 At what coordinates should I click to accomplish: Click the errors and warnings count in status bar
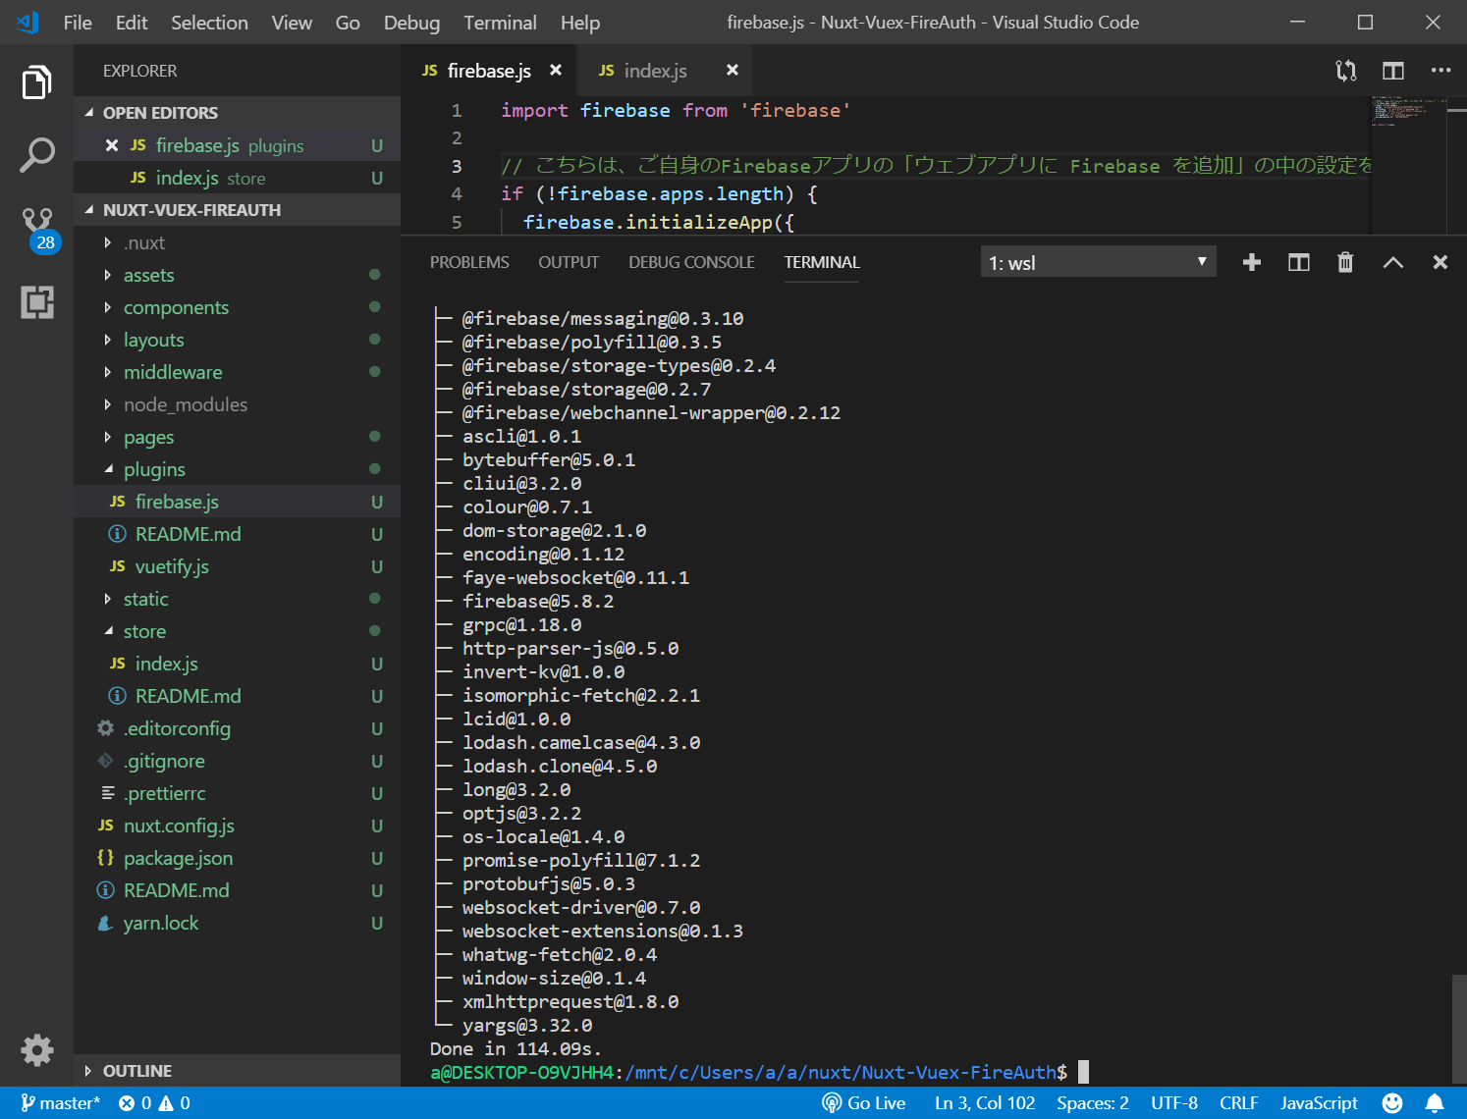[154, 1103]
